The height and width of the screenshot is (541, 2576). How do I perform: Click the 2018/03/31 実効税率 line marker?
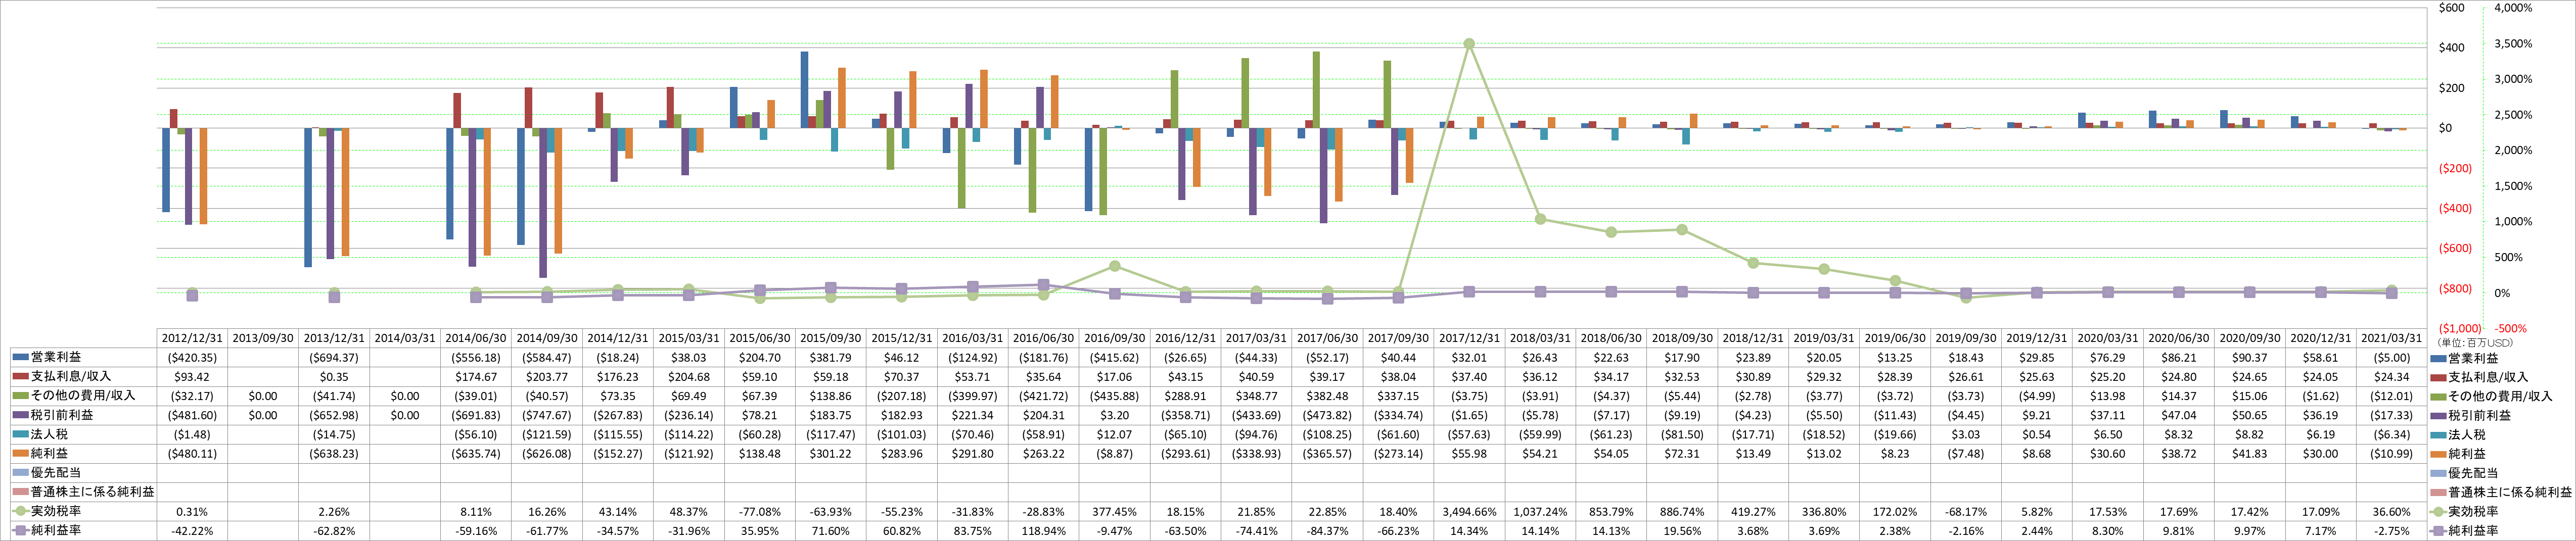(x=1540, y=219)
